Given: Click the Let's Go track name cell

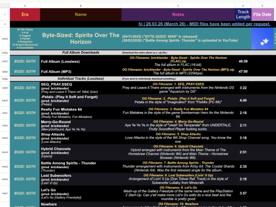Looking at the screenshot, I should coord(81,193).
